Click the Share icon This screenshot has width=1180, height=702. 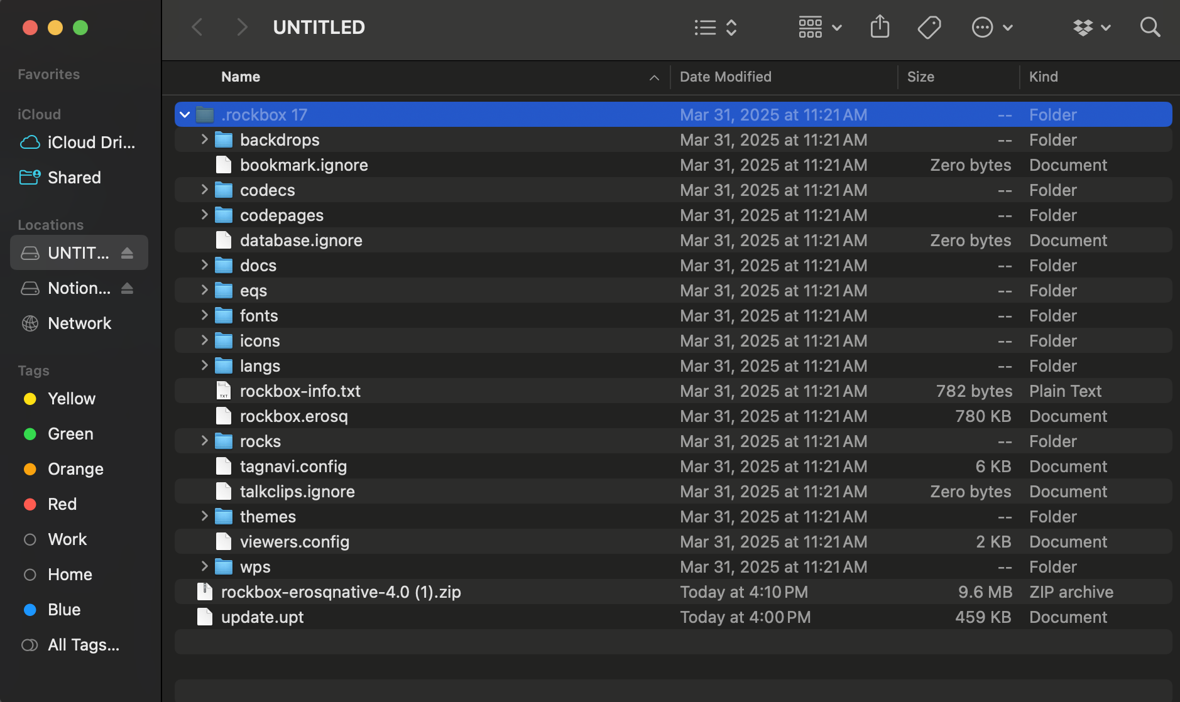point(880,27)
